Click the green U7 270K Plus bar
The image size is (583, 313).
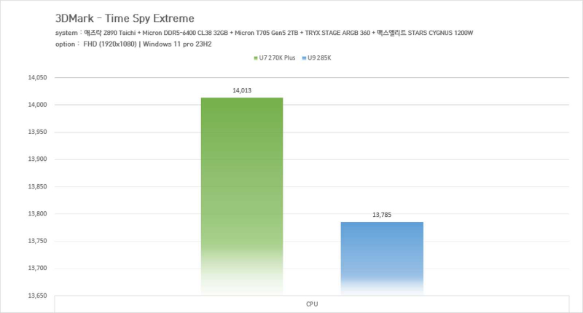coord(242,195)
